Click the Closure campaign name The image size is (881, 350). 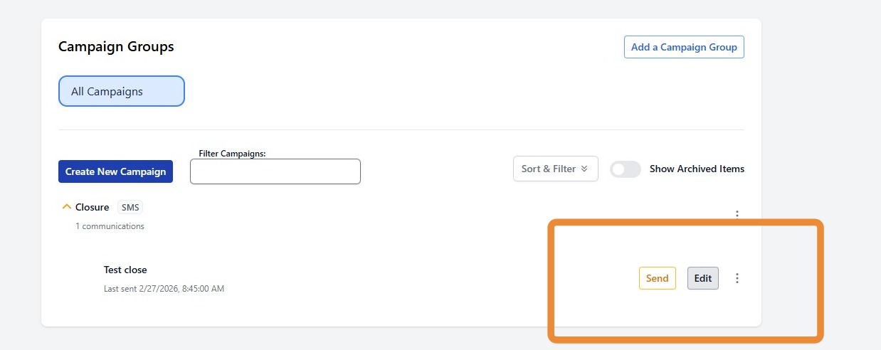click(92, 207)
